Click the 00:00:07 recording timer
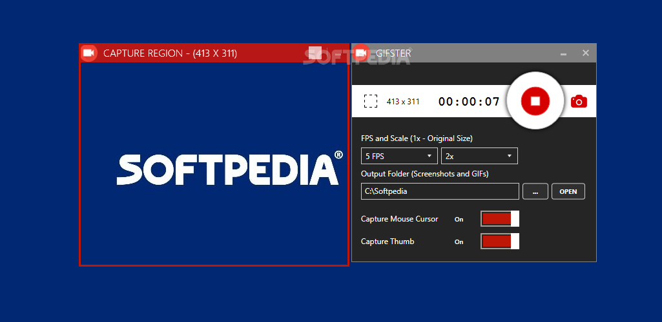The height and width of the screenshot is (322, 662). coord(469,102)
